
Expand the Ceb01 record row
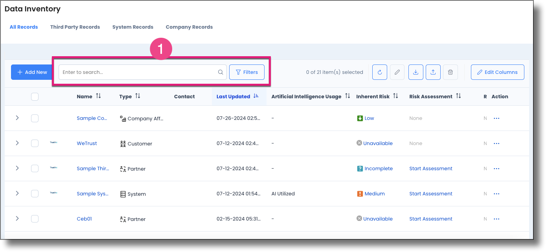coord(18,219)
